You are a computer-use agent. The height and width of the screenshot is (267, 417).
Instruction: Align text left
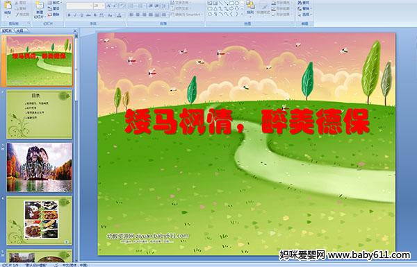click(x=131, y=15)
